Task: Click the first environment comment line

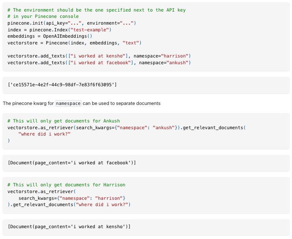Action: pos(97,10)
